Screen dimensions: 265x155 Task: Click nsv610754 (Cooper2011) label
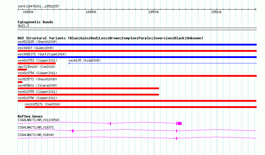pyautogui.click(x=38, y=73)
